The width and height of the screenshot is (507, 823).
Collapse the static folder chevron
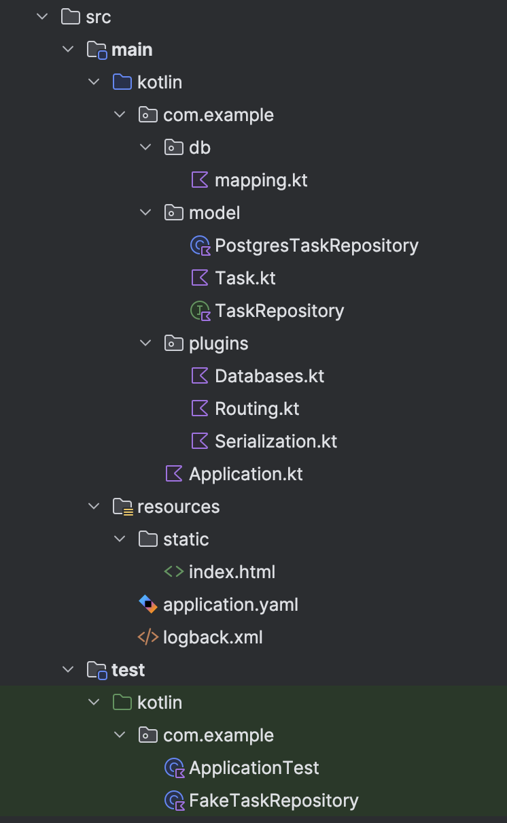click(120, 539)
